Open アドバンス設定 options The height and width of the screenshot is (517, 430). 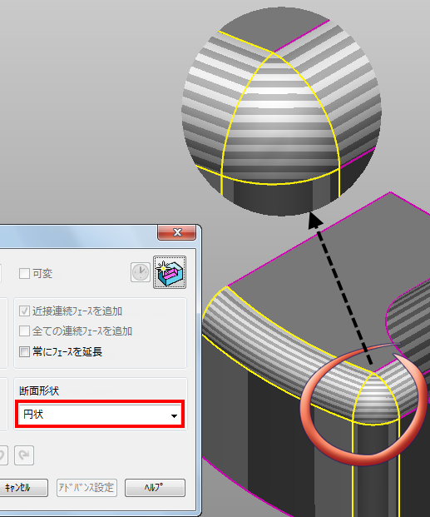pos(86,488)
